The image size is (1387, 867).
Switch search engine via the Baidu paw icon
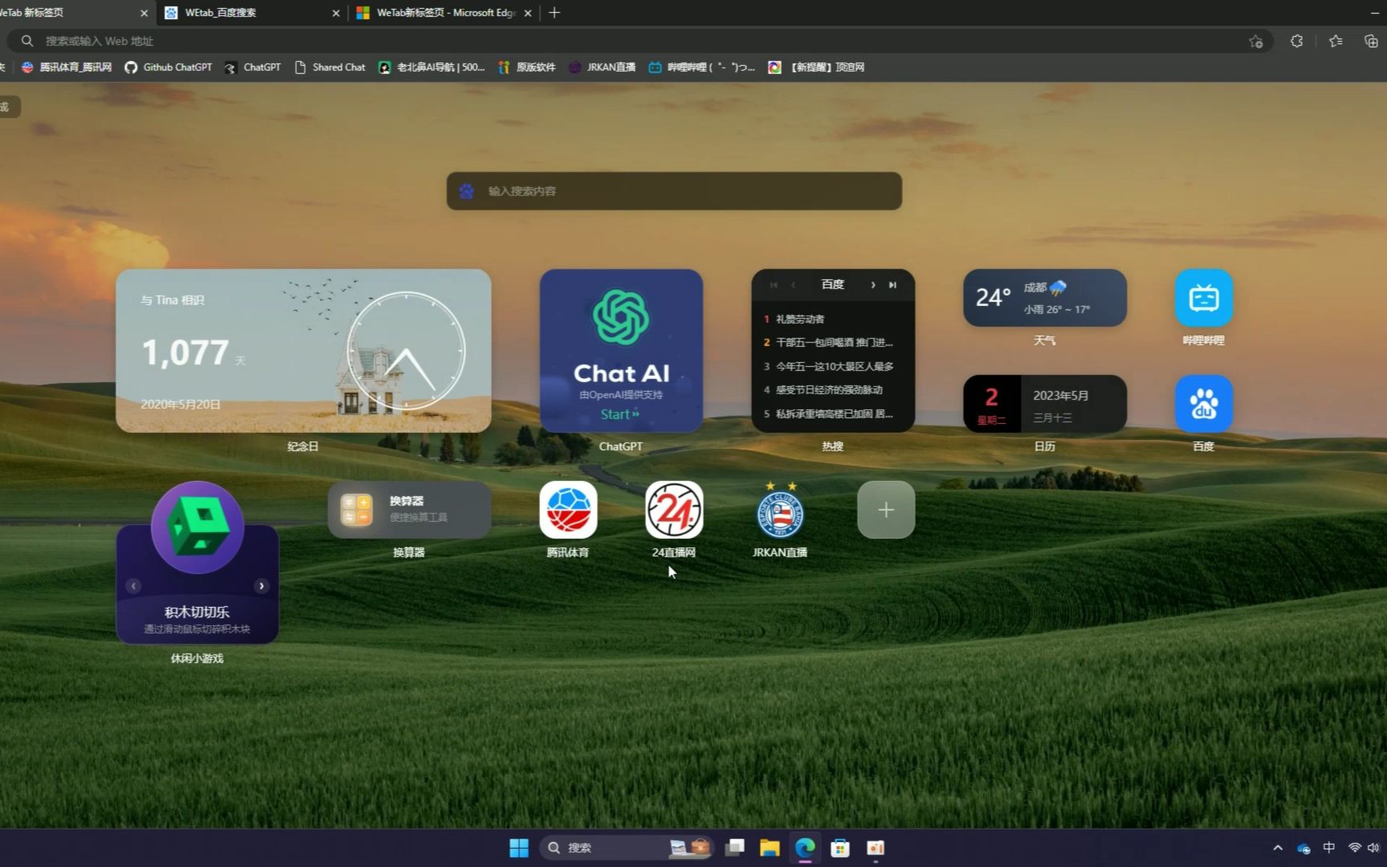pos(466,191)
